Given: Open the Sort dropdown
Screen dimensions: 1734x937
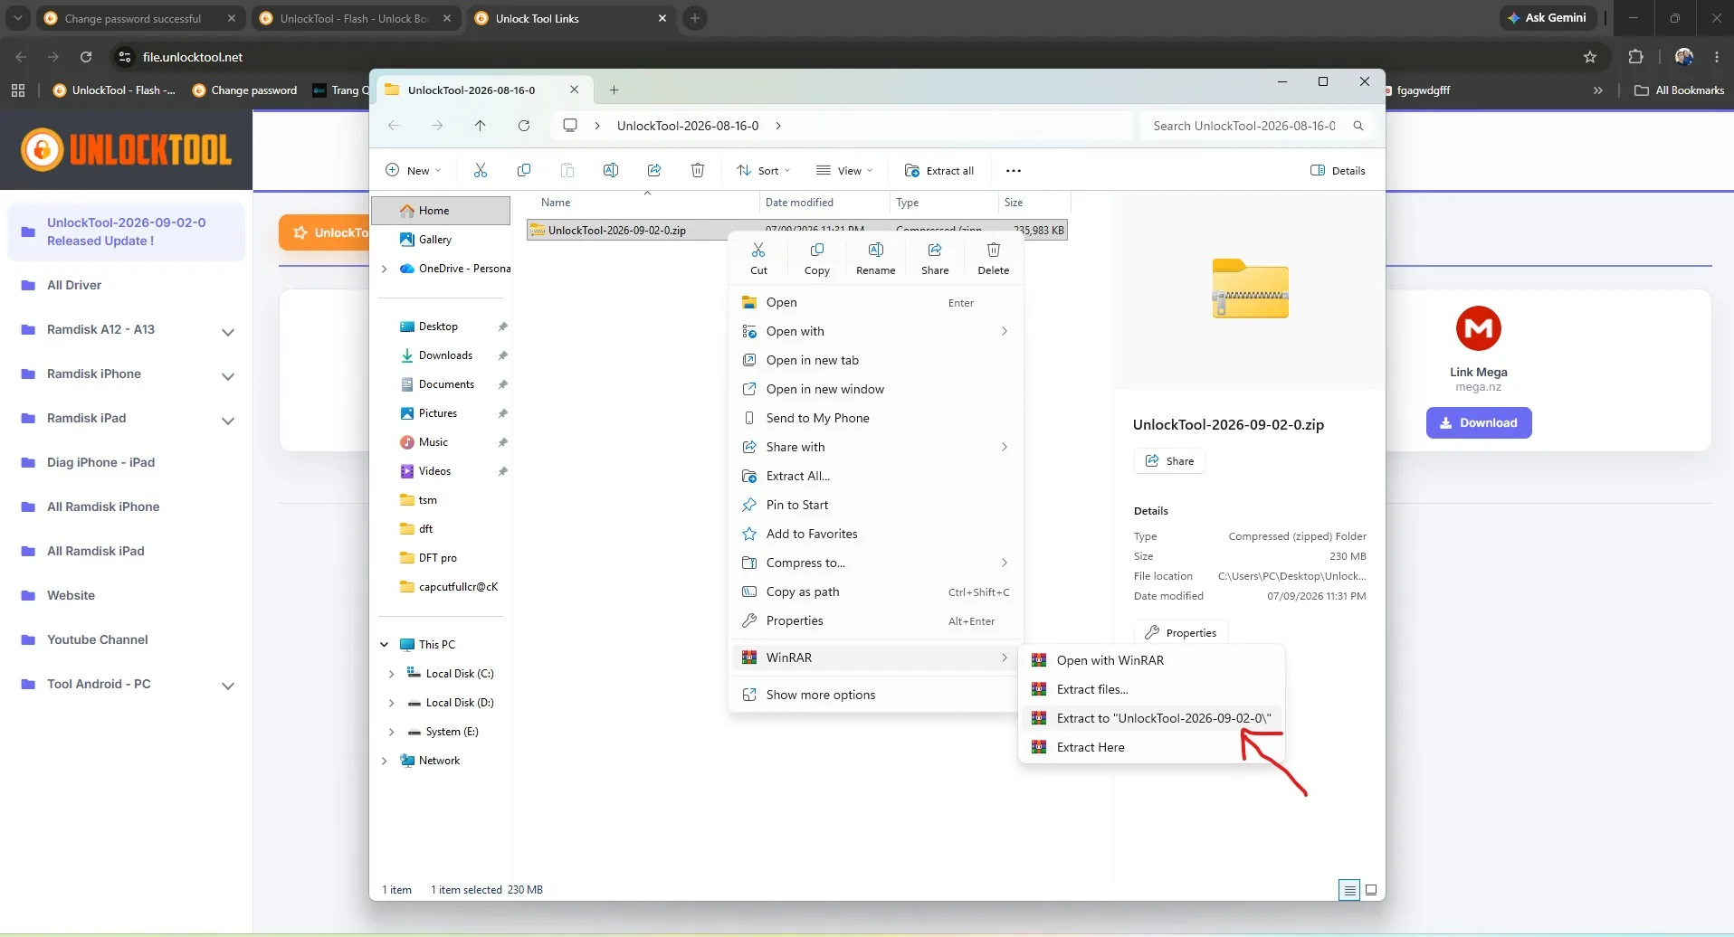Looking at the screenshot, I should point(763,170).
